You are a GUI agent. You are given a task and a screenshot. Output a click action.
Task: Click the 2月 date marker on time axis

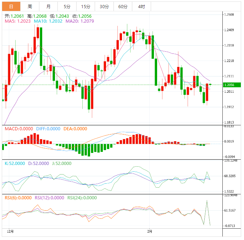[x=150, y=232]
